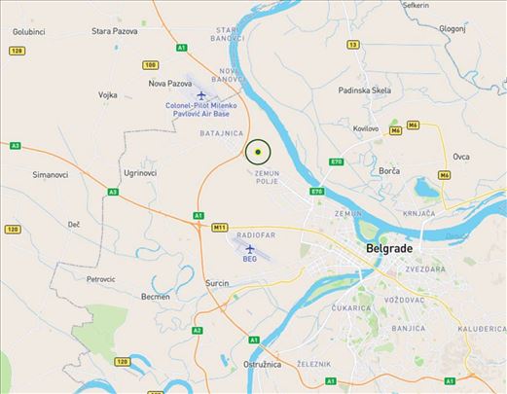Click the Surcin town label

(217, 283)
